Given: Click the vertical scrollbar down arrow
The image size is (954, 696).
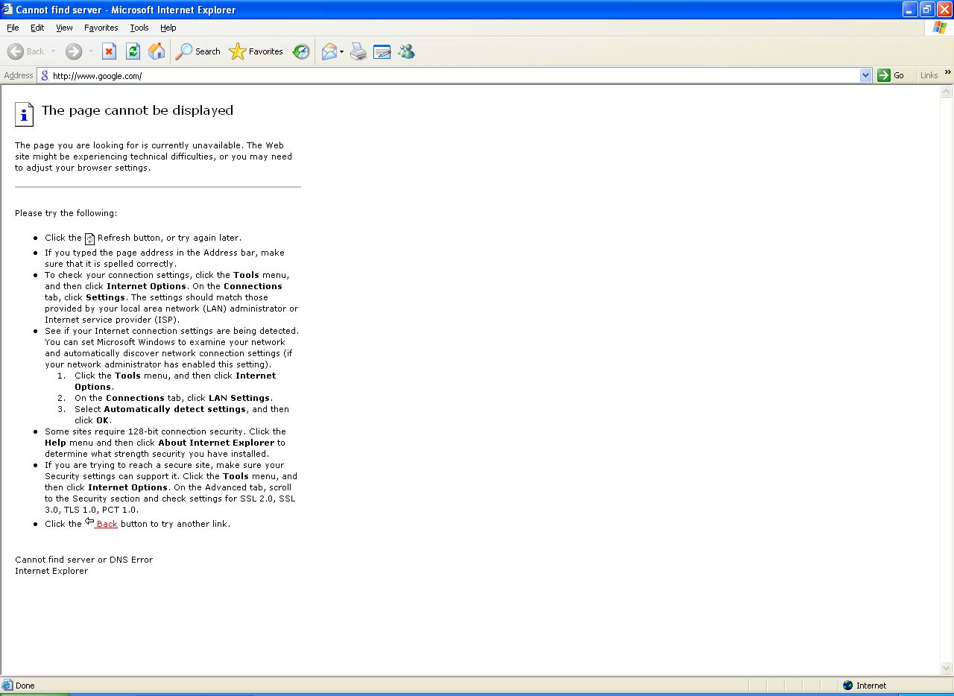Looking at the screenshot, I should 947,668.
